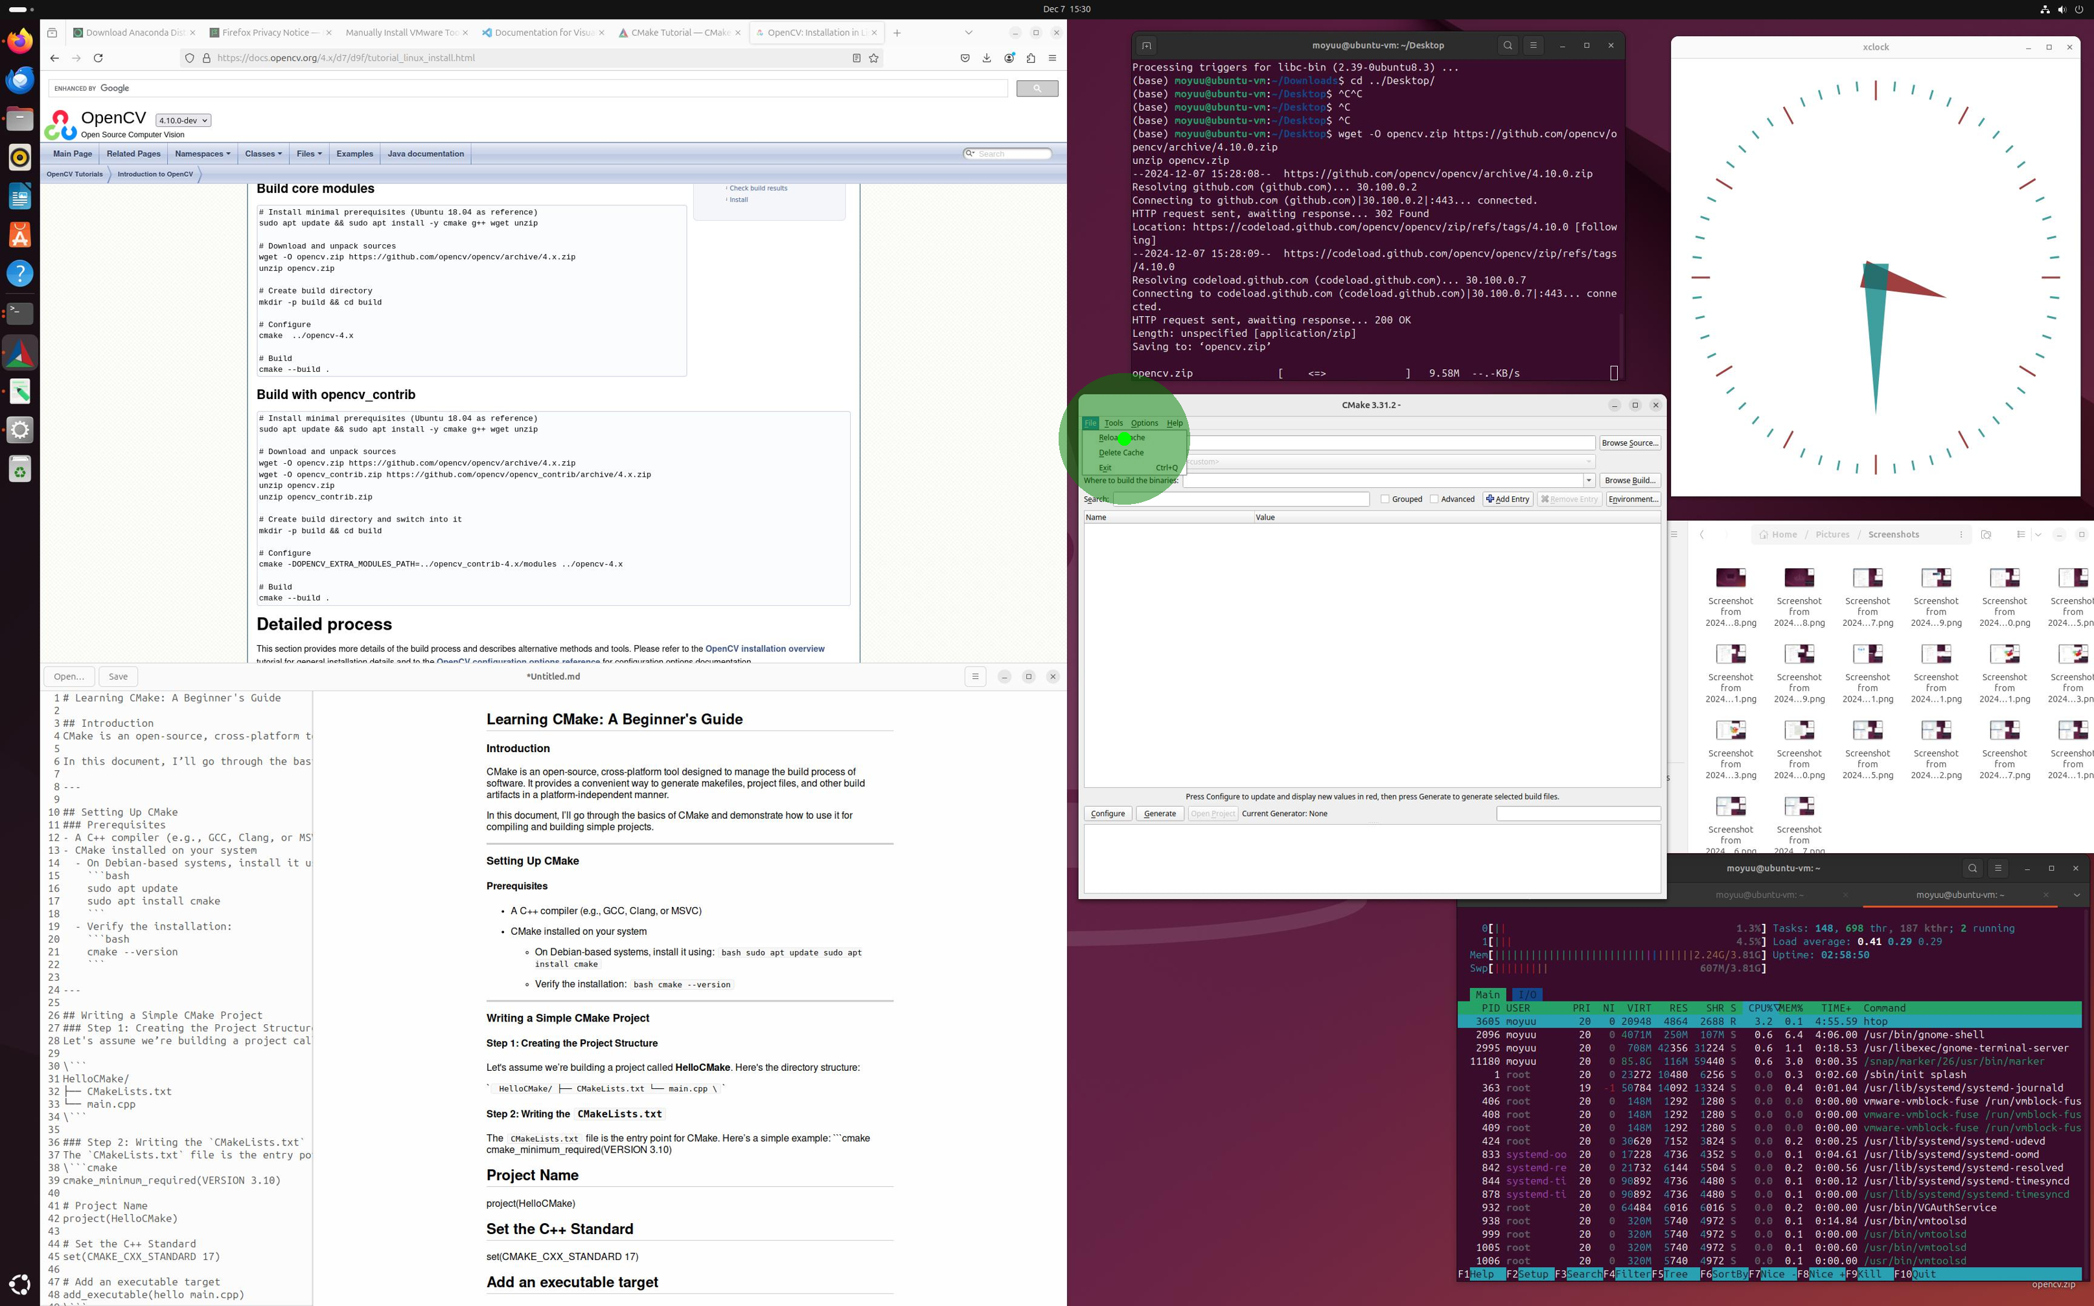Select Delete Cache from the File menu
This screenshot has height=1306, width=2094.
(x=1120, y=453)
